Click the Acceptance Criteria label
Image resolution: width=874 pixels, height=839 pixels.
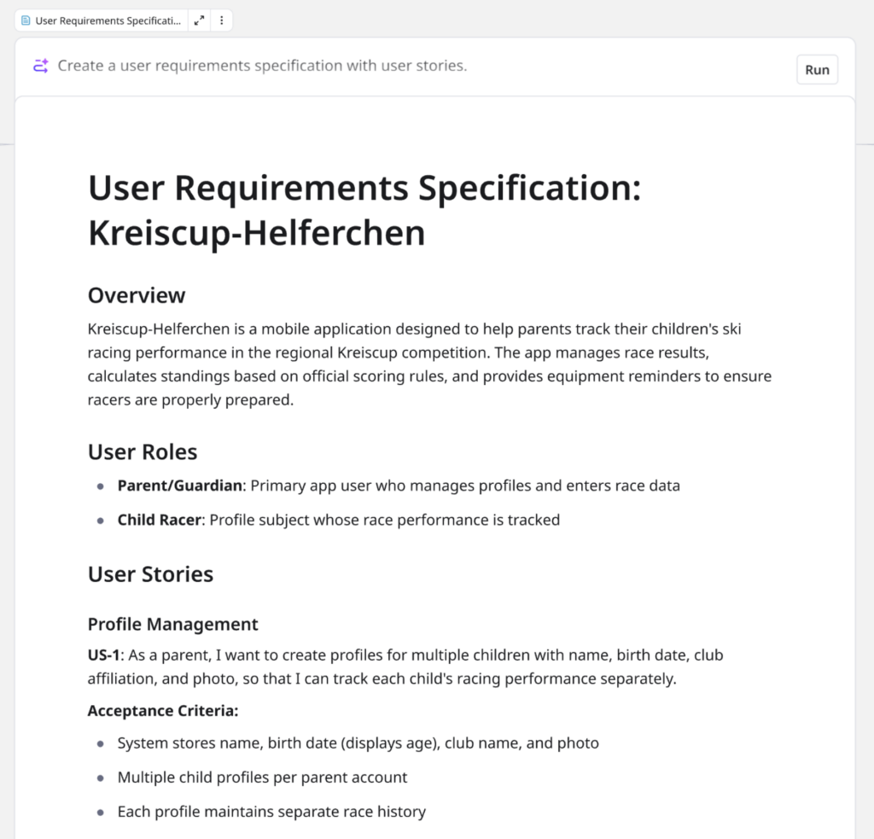(163, 710)
